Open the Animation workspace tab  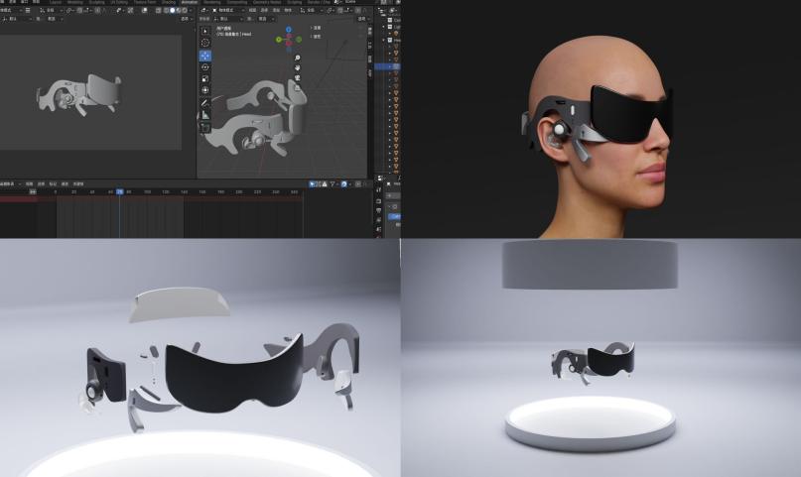[189, 3]
